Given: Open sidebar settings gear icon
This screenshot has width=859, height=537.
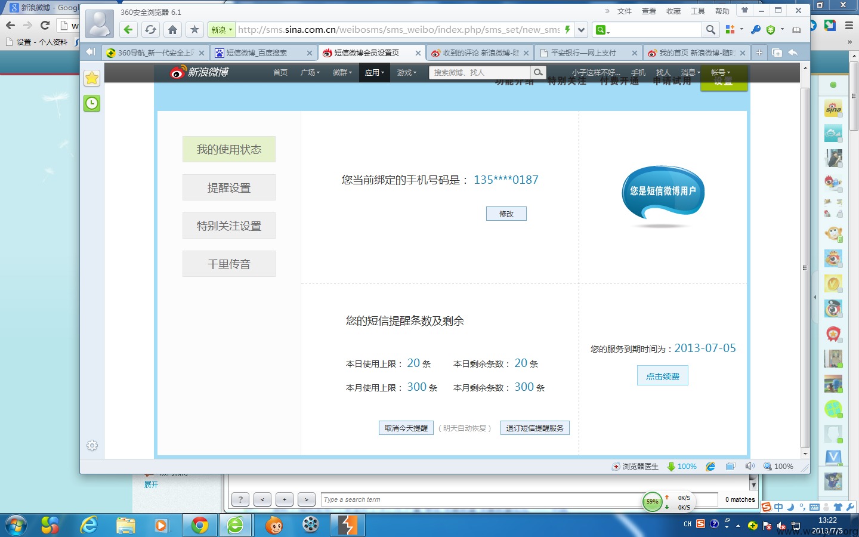Looking at the screenshot, I should 92,445.
